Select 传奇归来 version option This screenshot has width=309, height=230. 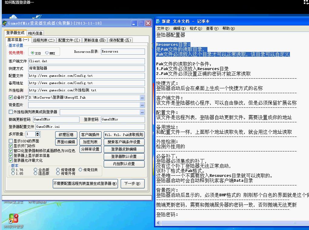pyautogui.click(x=80, y=170)
